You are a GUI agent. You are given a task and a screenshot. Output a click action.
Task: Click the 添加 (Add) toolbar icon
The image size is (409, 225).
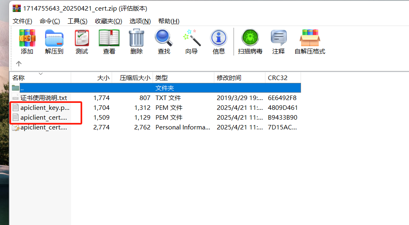(x=27, y=38)
